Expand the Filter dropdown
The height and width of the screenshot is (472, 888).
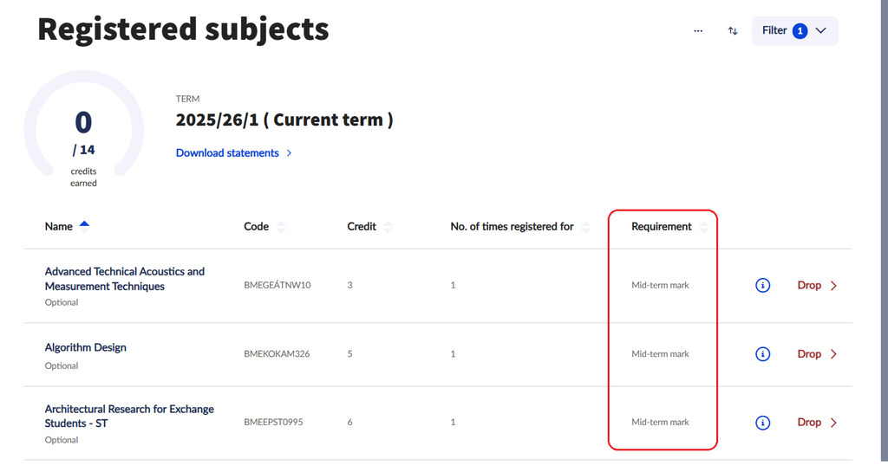pyautogui.click(x=794, y=31)
